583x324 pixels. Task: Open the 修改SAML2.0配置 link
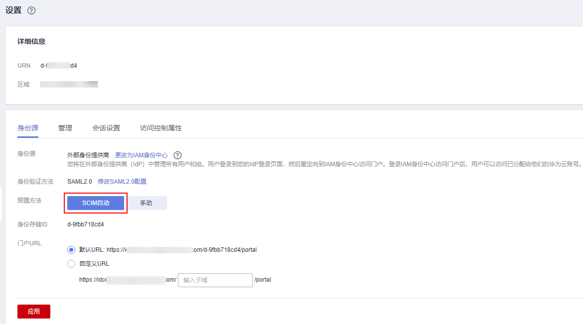pos(122,182)
